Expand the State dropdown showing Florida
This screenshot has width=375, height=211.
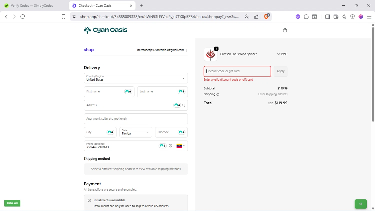click(x=135, y=132)
